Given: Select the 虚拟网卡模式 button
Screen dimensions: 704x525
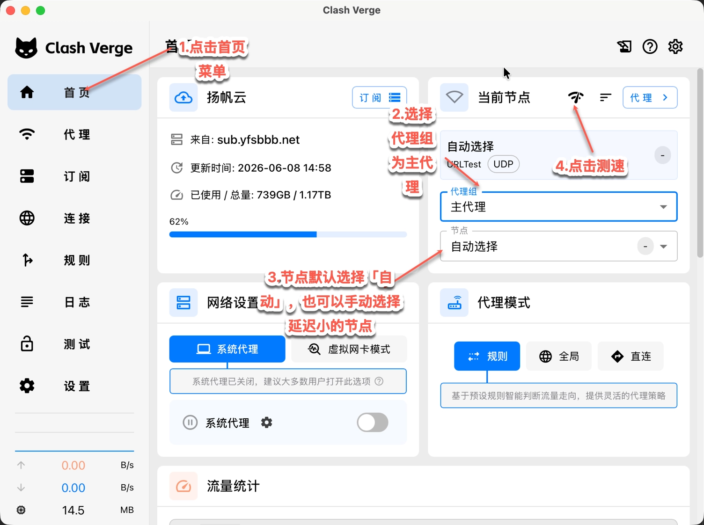Looking at the screenshot, I should click(349, 349).
